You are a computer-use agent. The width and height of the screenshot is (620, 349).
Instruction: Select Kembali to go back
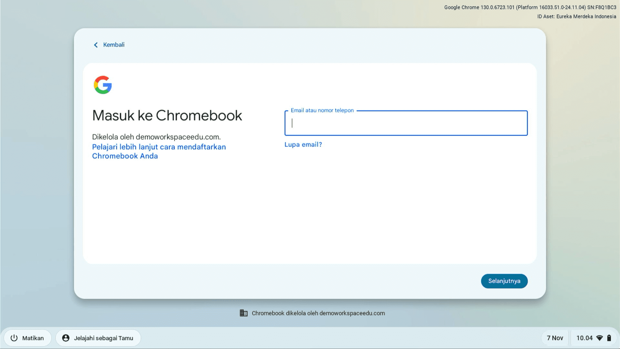click(x=114, y=45)
